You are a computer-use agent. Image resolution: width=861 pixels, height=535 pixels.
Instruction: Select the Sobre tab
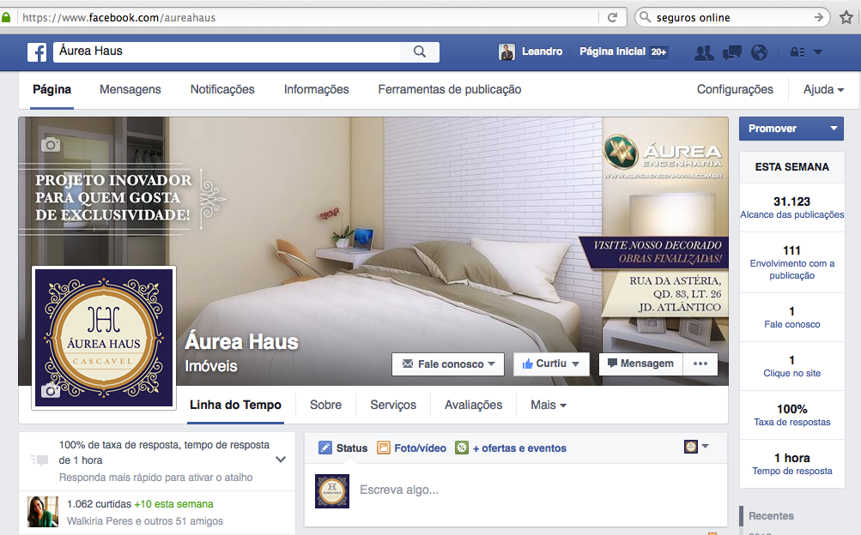(325, 405)
